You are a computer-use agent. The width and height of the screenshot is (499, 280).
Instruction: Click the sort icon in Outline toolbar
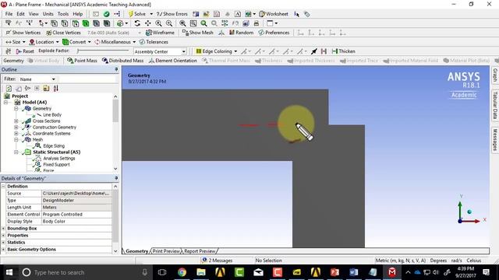coord(56,88)
